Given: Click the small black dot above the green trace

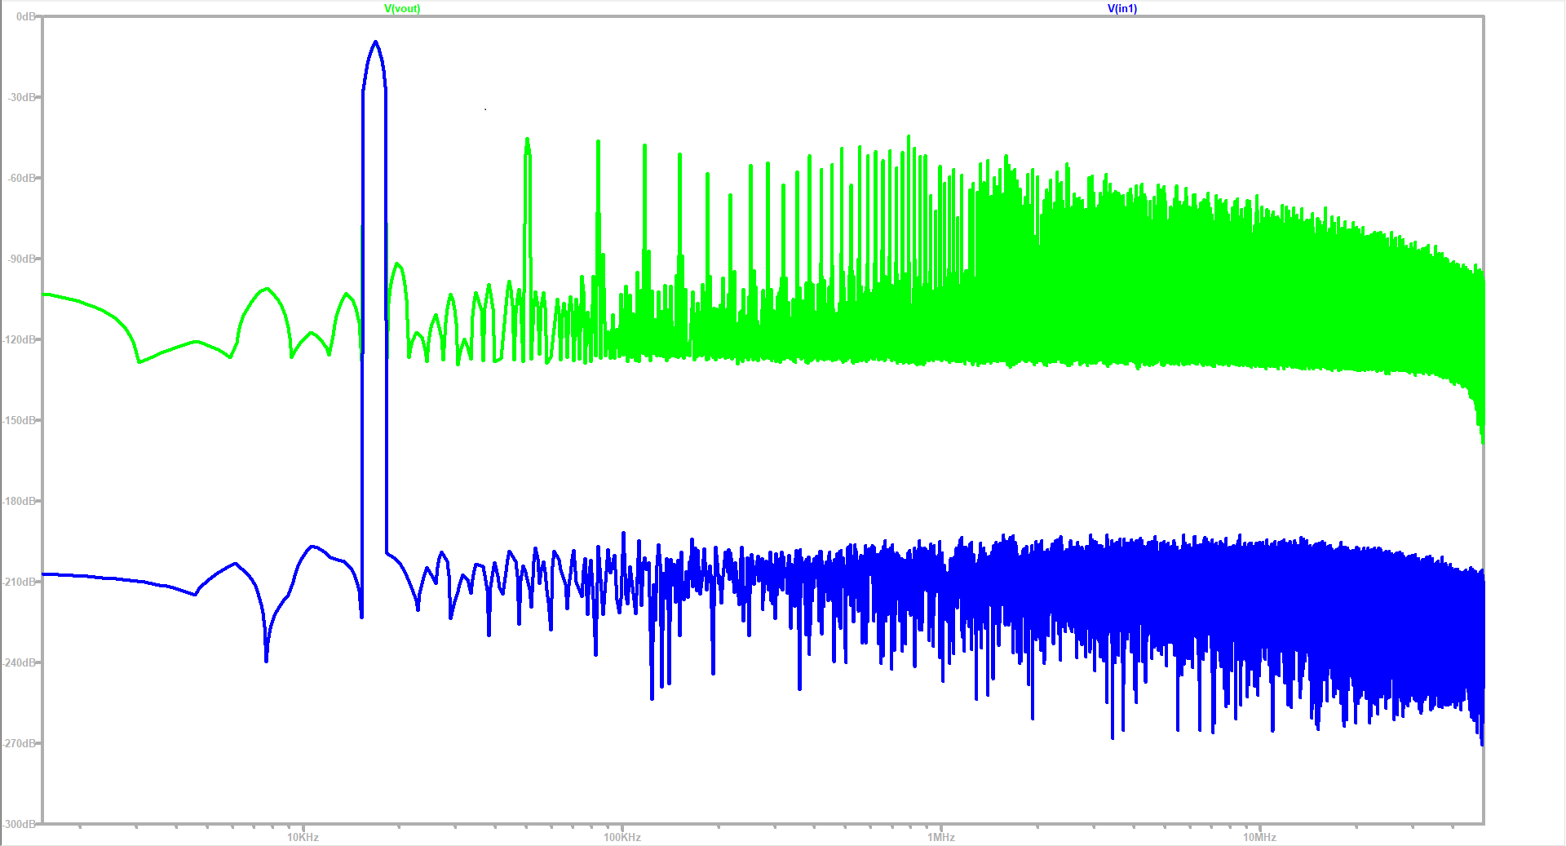Looking at the screenshot, I should (x=485, y=109).
